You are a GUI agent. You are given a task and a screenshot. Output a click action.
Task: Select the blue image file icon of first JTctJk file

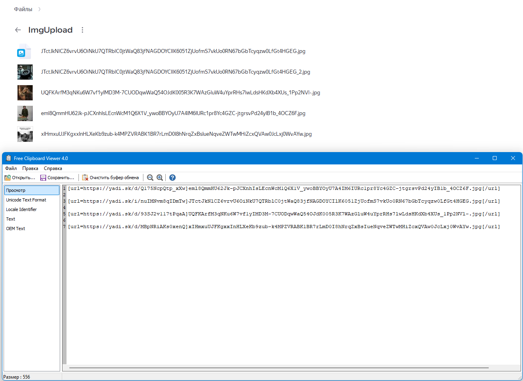24,51
